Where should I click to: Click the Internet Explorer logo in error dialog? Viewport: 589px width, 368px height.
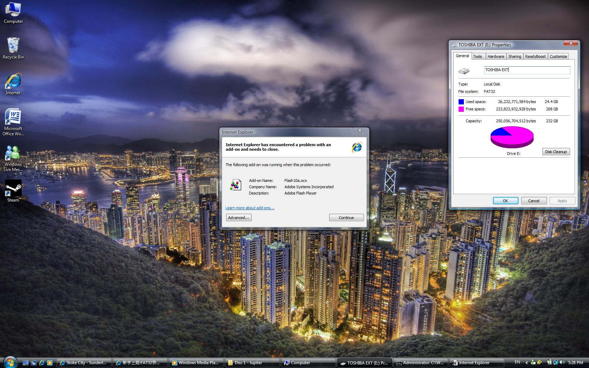(x=357, y=147)
